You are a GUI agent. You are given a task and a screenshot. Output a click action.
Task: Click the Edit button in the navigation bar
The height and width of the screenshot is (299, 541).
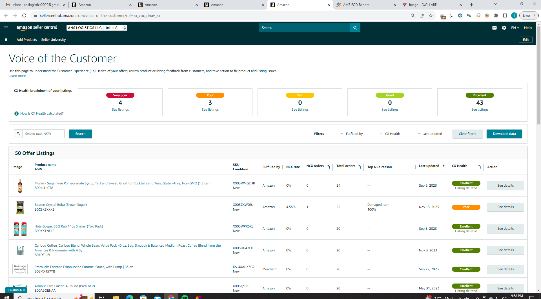(x=526, y=40)
